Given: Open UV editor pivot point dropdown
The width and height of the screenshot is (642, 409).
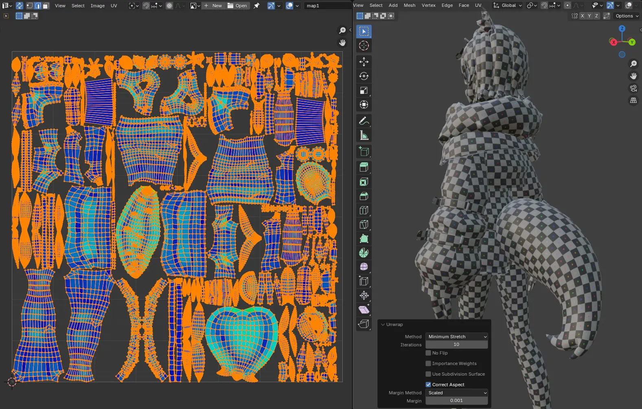Looking at the screenshot, I should tap(134, 6).
